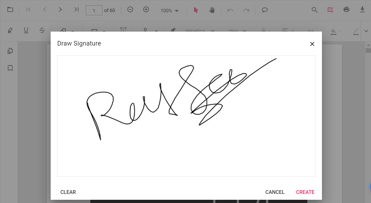Go to the next page
Viewport: 371px width, 203px height.
click(x=60, y=10)
